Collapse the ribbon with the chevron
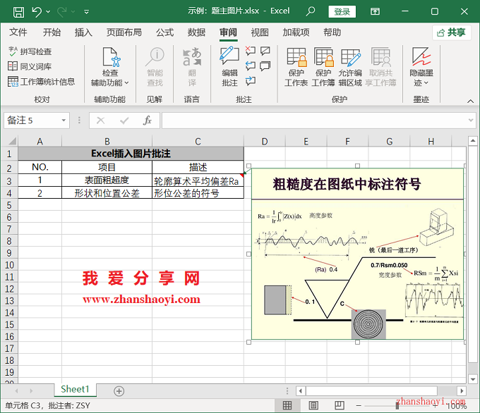Image resolution: width=480 pixels, height=413 pixels. (x=470, y=101)
